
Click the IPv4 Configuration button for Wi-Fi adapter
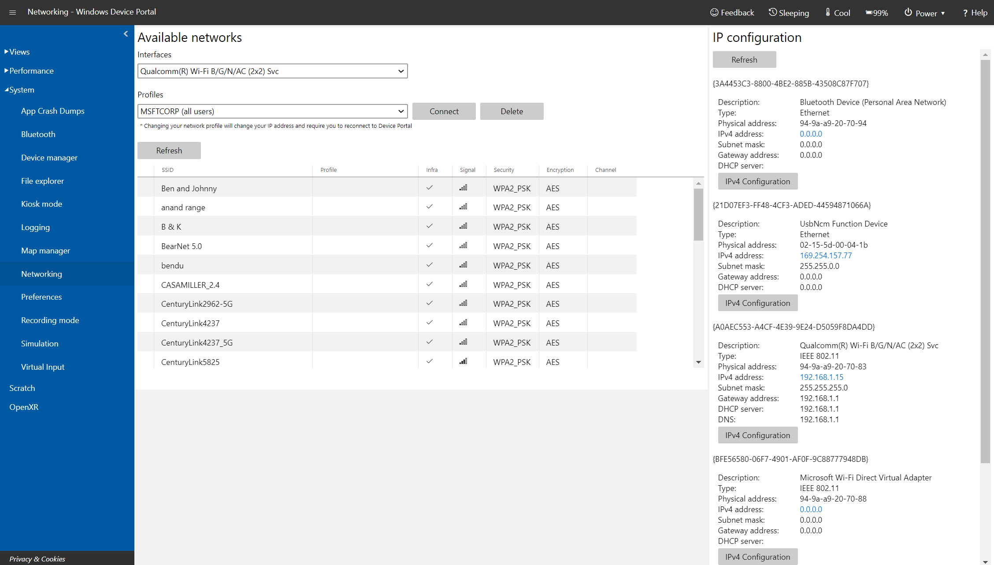coord(757,435)
